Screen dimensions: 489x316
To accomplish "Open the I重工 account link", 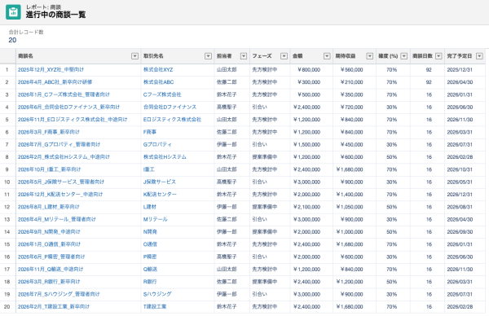I will (149, 169).
